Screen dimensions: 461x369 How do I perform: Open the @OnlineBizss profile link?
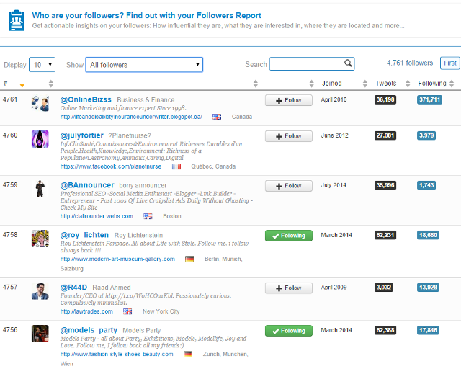[x=86, y=99]
